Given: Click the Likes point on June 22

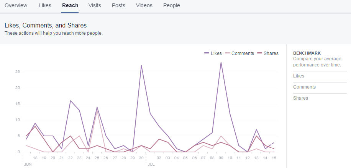Looking at the screenshot, I should [x=71, y=101].
